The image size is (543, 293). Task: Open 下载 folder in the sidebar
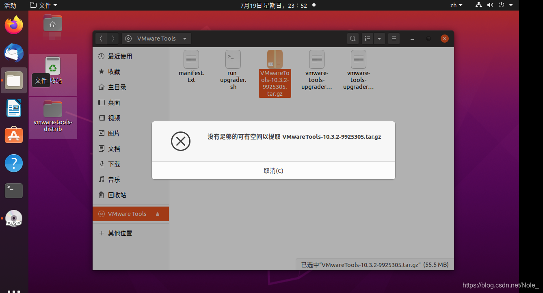[131, 164]
